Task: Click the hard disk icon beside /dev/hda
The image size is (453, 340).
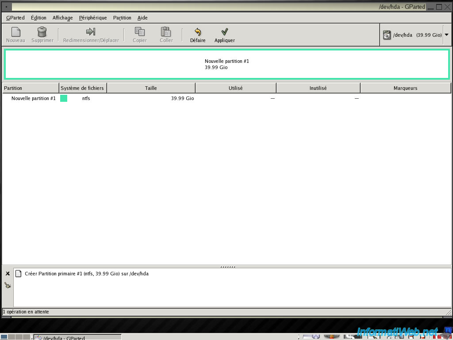Action: [x=387, y=35]
